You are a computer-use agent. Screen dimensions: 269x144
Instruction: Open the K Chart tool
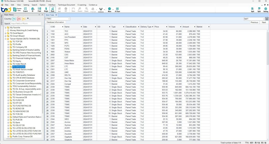[117, 10]
